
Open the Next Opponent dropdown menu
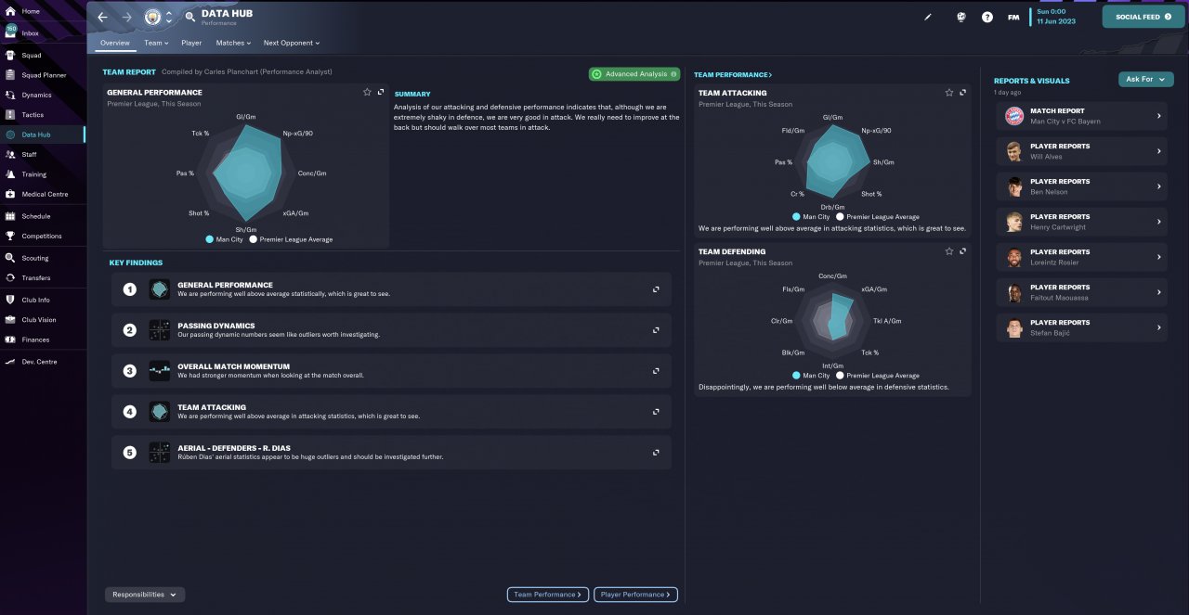point(291,43)
